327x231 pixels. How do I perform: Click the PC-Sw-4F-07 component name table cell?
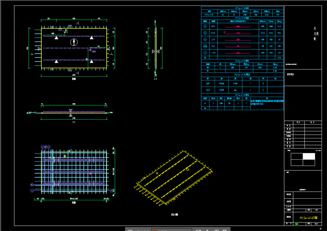click(209, 15)
